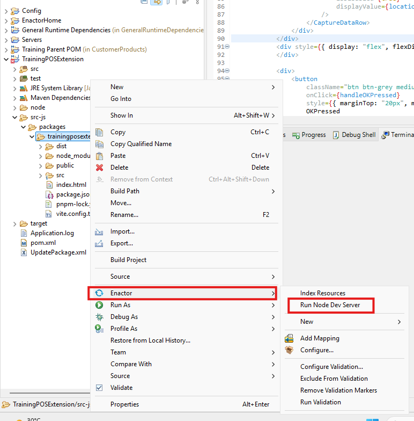The width and height of the screenshot is (414, 421).
Task: Choose Build Path
Action: click(186, 191)
